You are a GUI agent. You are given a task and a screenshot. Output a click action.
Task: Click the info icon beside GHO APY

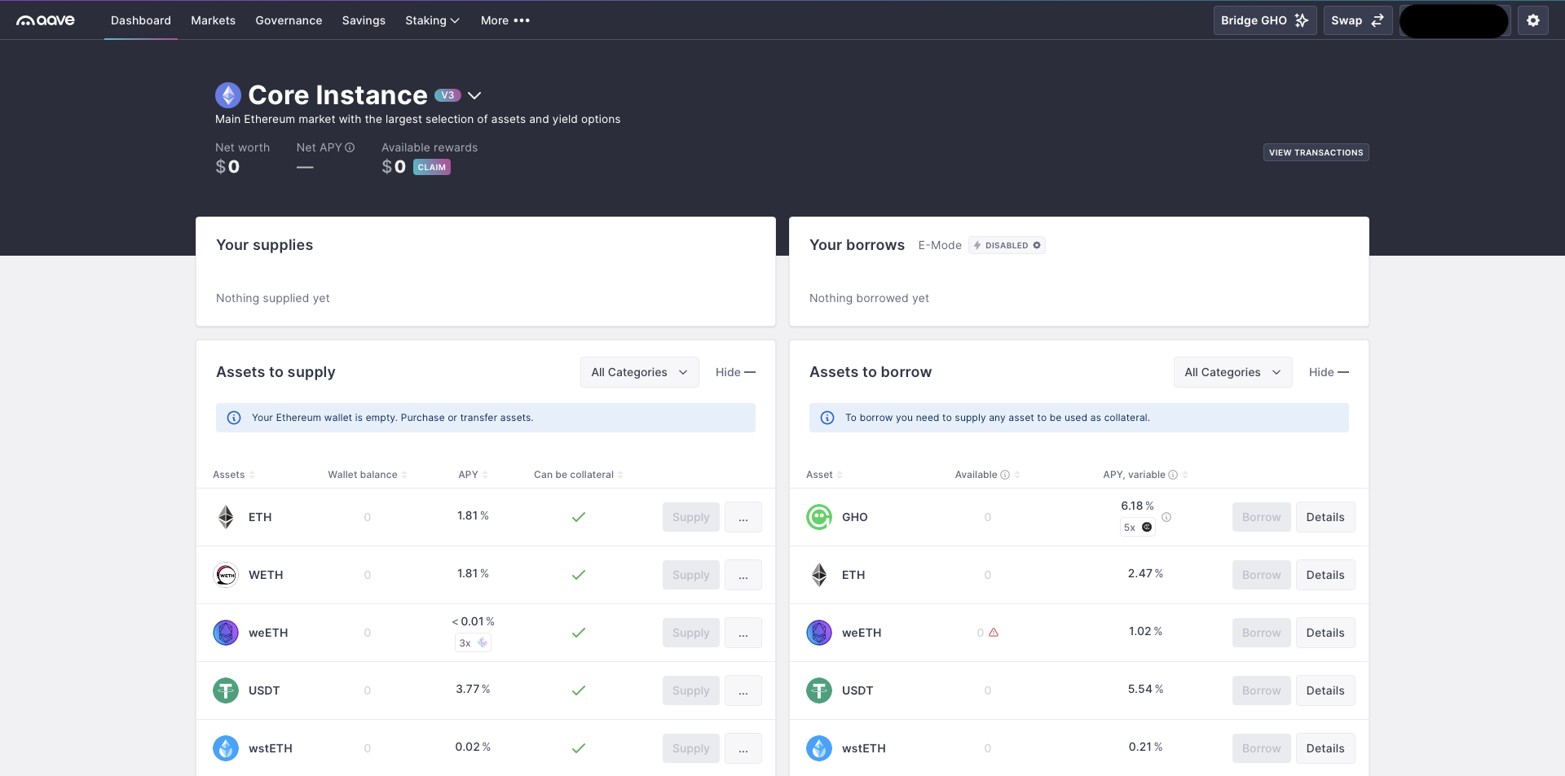pos(1166,517)
